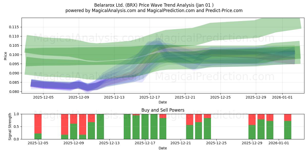Viewport: 308px width, 154px height.
Task: Click the red segment of the last bar after 2026-01-01
Action: (x=288, y=117)
